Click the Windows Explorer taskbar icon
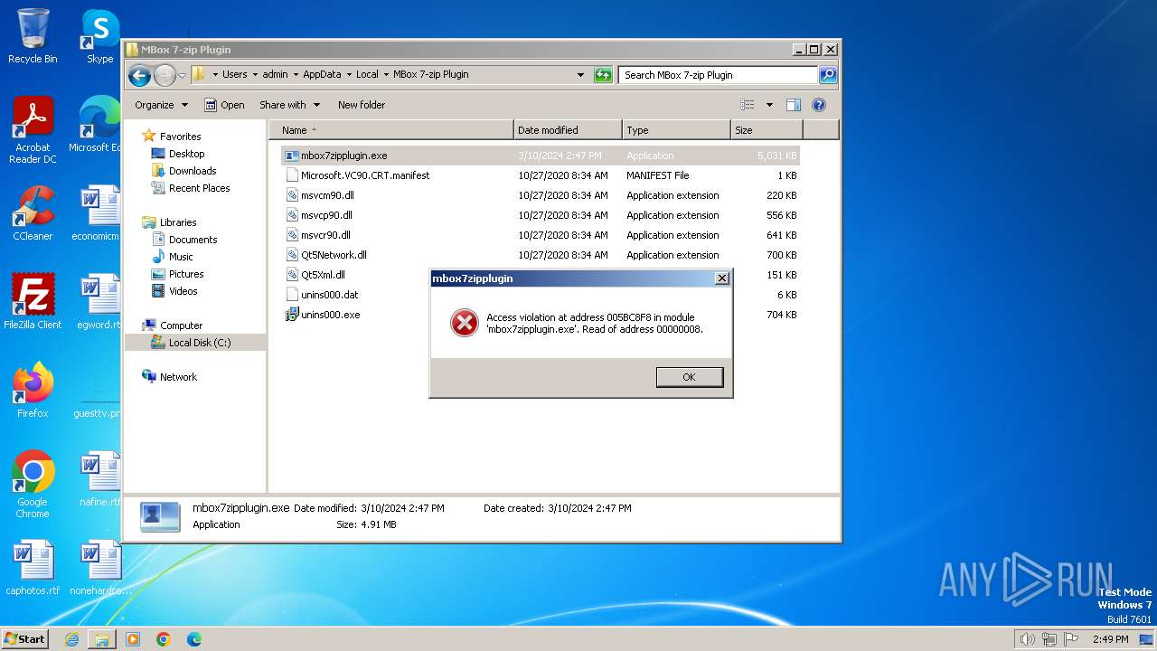This screenshot has width=1157, height=651. pyautogui.click(x=102, y=639)
